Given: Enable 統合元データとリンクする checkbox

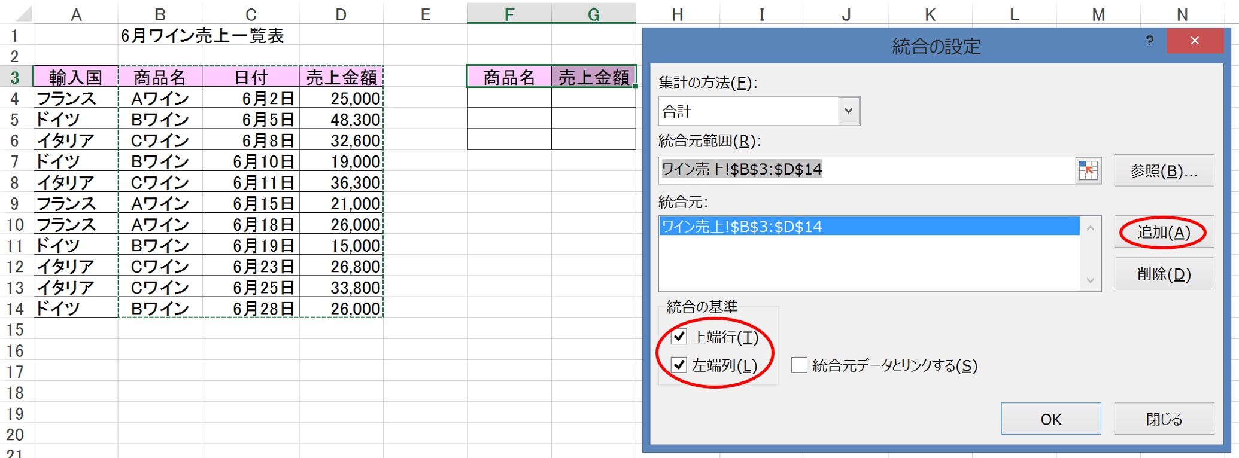Looking at the screenshot, I should click(x=799, y=365).
